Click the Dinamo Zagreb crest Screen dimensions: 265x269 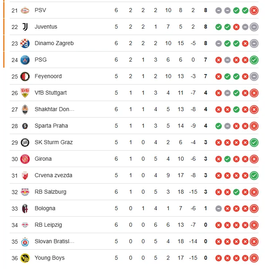(x=25, y=43)
